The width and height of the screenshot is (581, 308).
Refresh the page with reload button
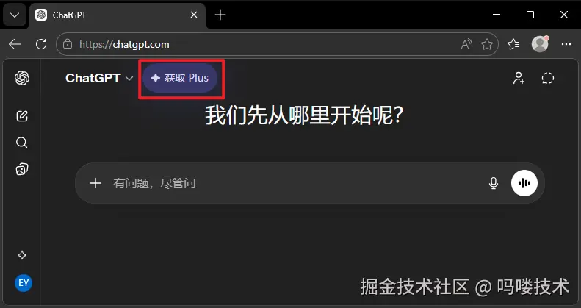tap(41, 44)
